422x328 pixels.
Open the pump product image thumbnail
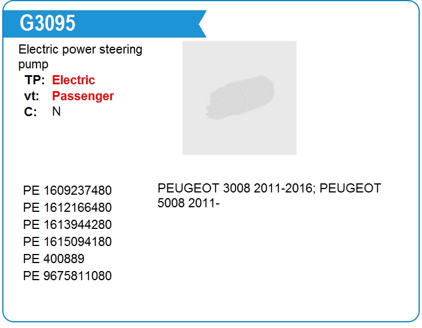pyautogui.click(x=239, y=98)
